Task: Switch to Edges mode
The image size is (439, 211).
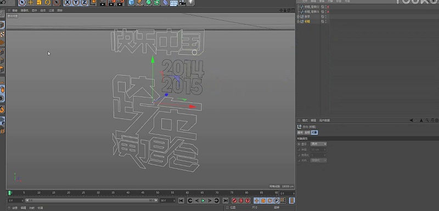Action: pyautogui.click(x=2, y=61)
